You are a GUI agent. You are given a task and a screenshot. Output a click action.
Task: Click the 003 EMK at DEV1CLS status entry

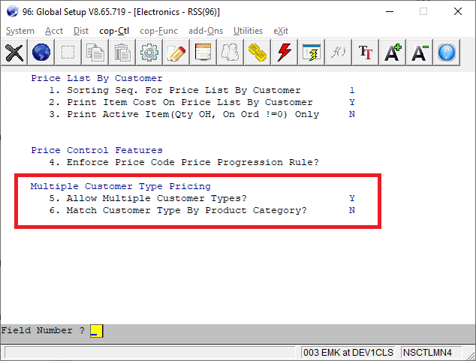point(348,353)
